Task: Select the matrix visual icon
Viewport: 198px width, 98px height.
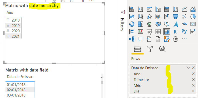Action: click(167, 31)
